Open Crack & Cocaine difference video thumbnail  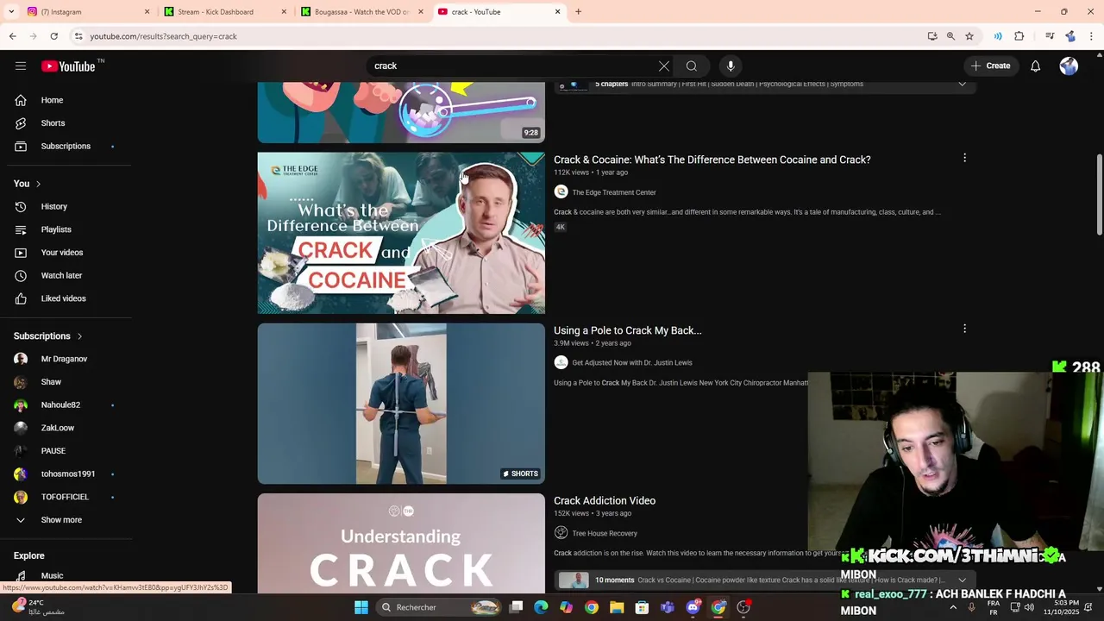pos(401,233)
